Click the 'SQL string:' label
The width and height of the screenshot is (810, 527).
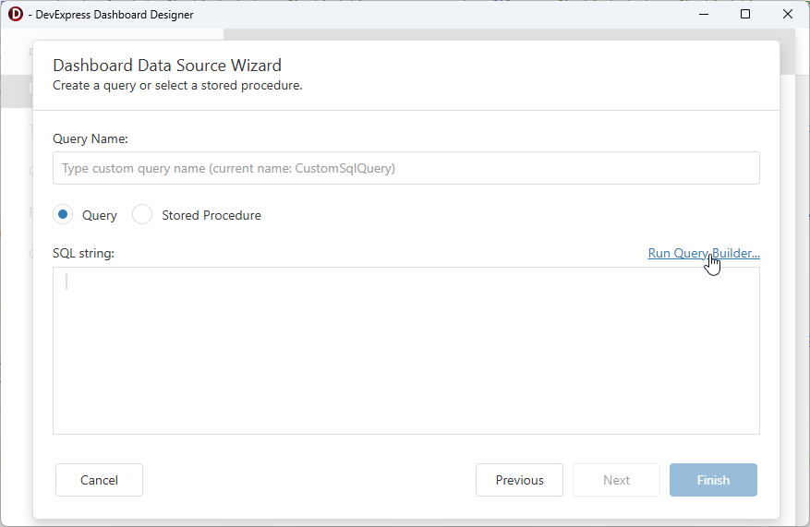point(84,254)
